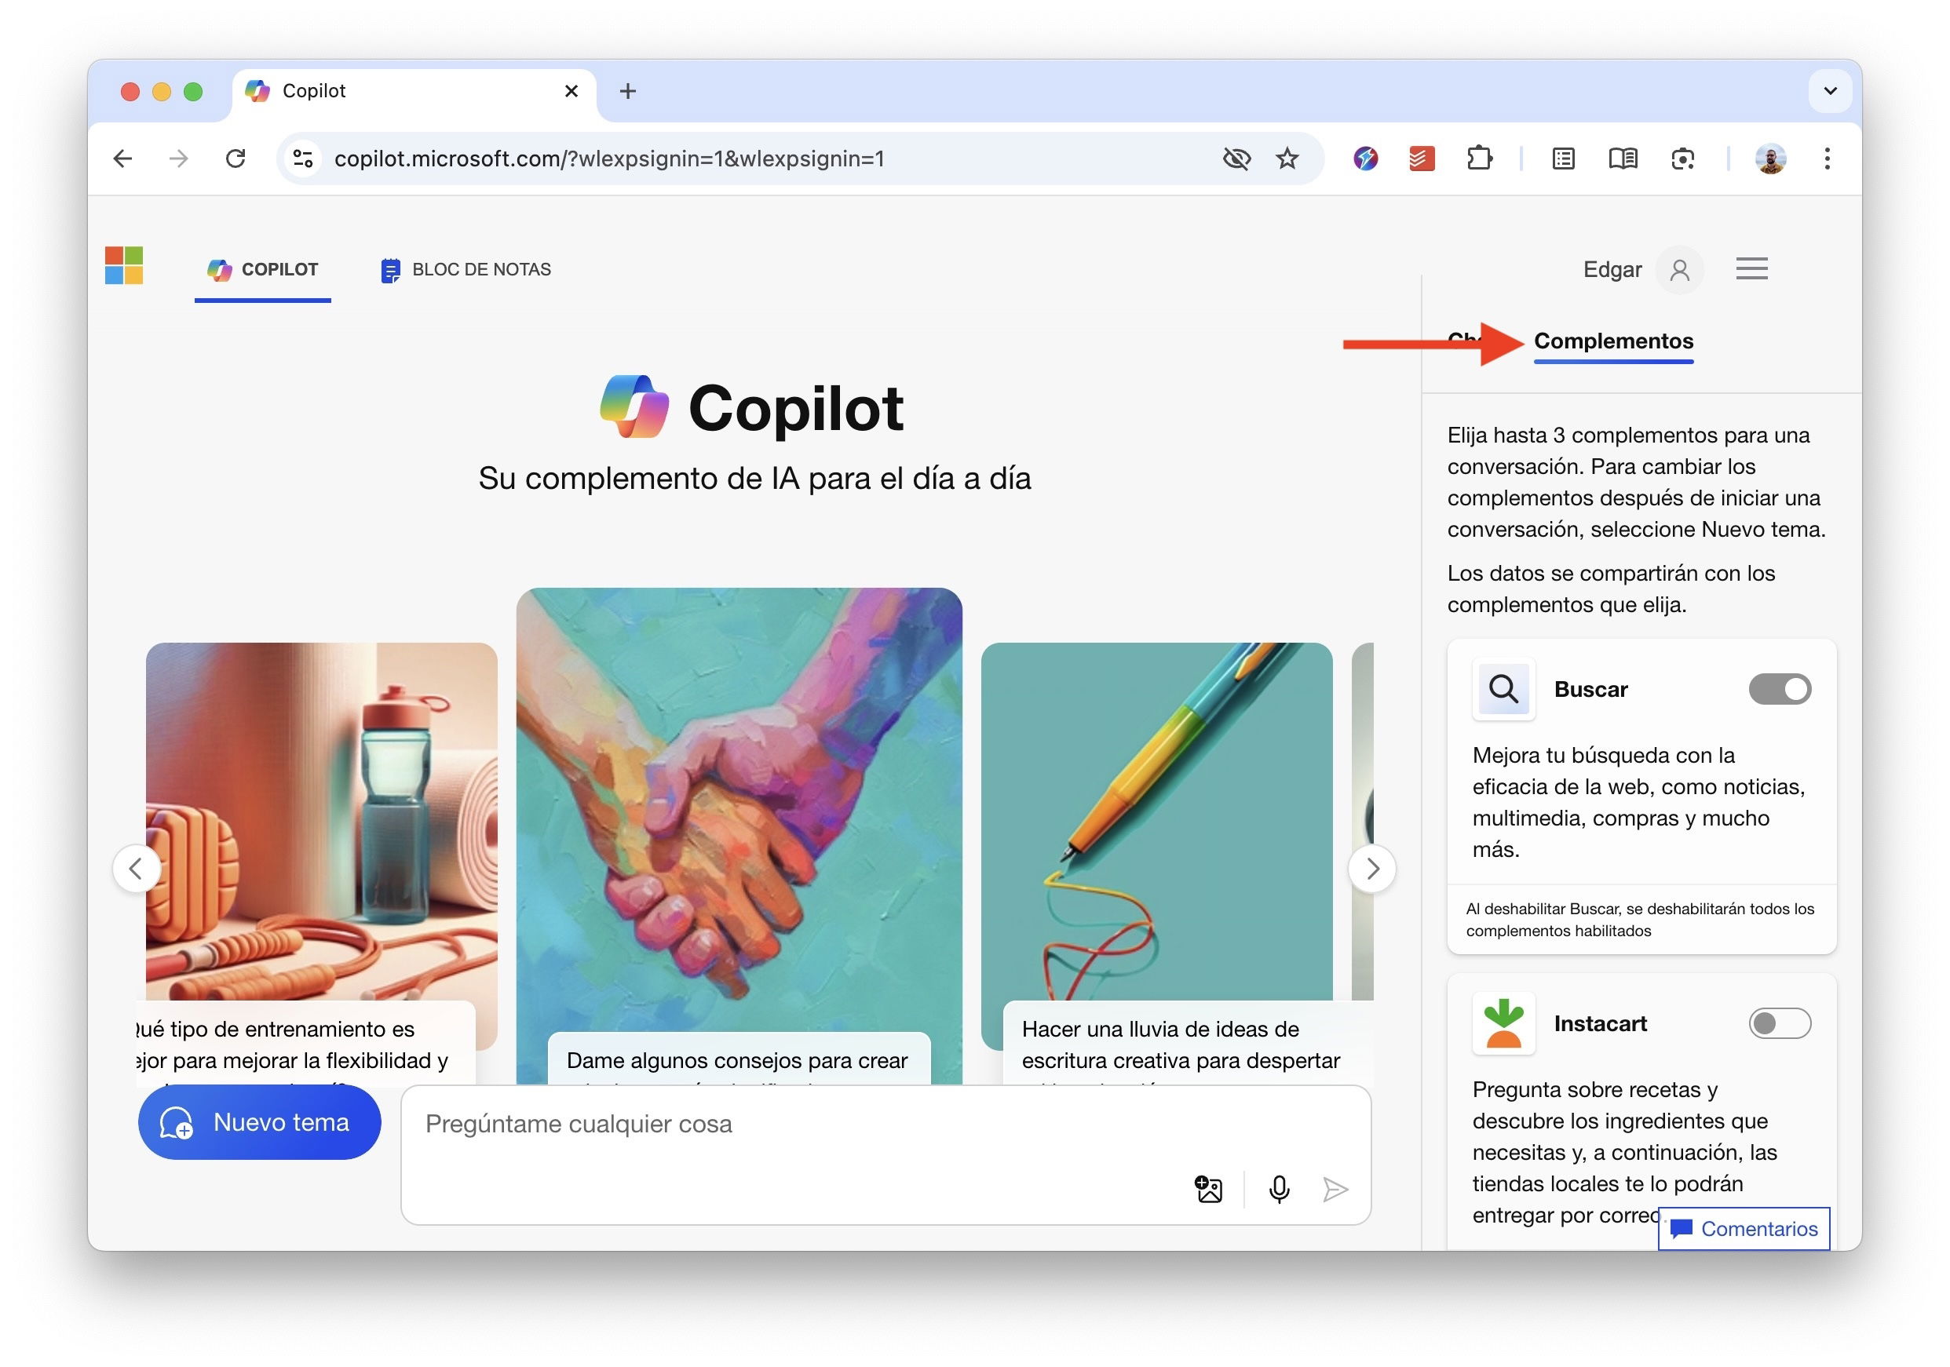Click the browser forward arrow
The width and height of the screenshot is (1950, 1367).
[x=178, y=159]
